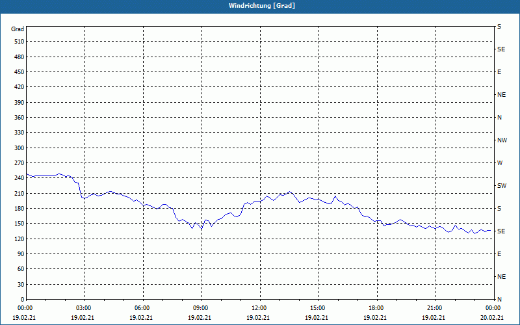Select the SE compass label level with 480
The height and width of the screenshot is (325, 520).
click(x=501, y=49)
